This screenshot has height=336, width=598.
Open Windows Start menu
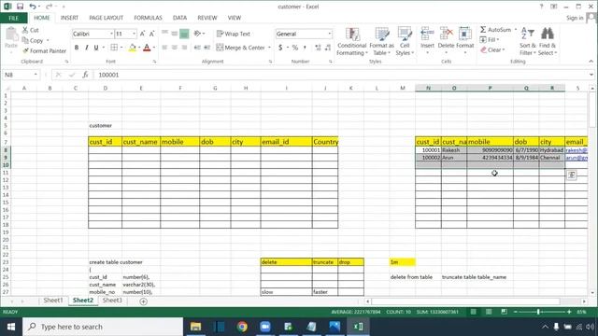click(11, 327)
